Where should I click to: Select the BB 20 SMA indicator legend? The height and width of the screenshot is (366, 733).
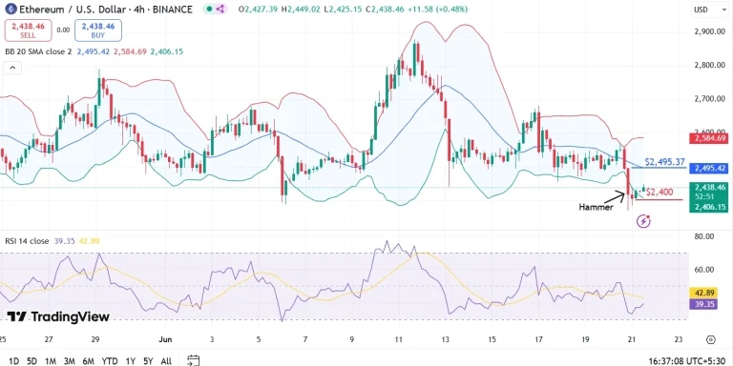tap(38, 51)
